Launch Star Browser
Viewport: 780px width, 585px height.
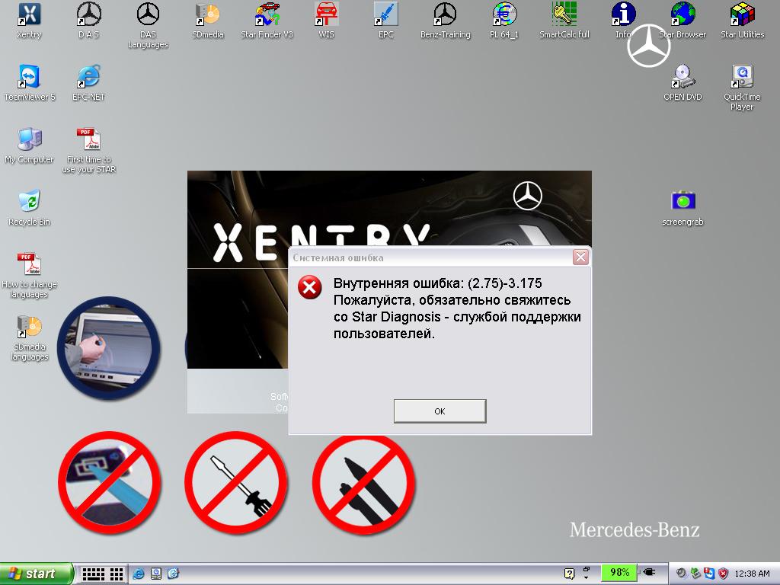682,21
